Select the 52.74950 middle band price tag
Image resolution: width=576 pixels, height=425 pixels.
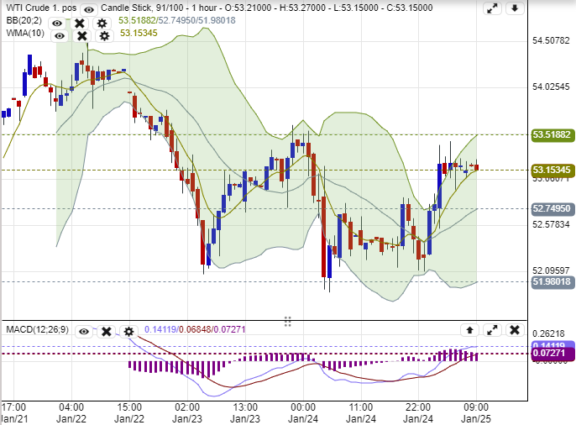click(x=552, y=208)
